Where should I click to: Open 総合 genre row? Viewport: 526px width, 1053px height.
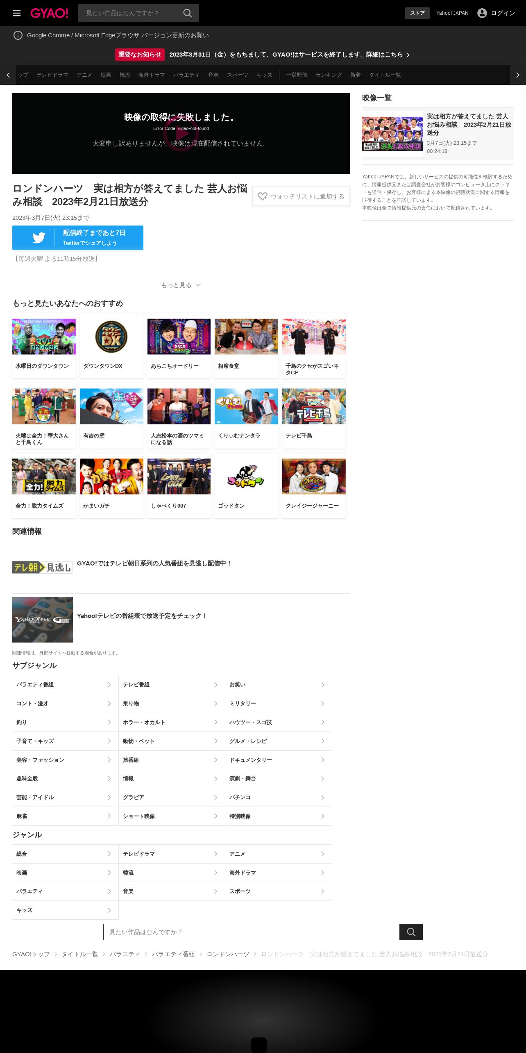(66, 854)
